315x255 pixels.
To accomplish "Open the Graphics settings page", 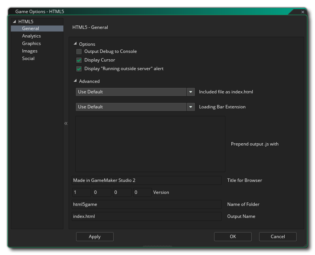I will (x=31, y=43).
